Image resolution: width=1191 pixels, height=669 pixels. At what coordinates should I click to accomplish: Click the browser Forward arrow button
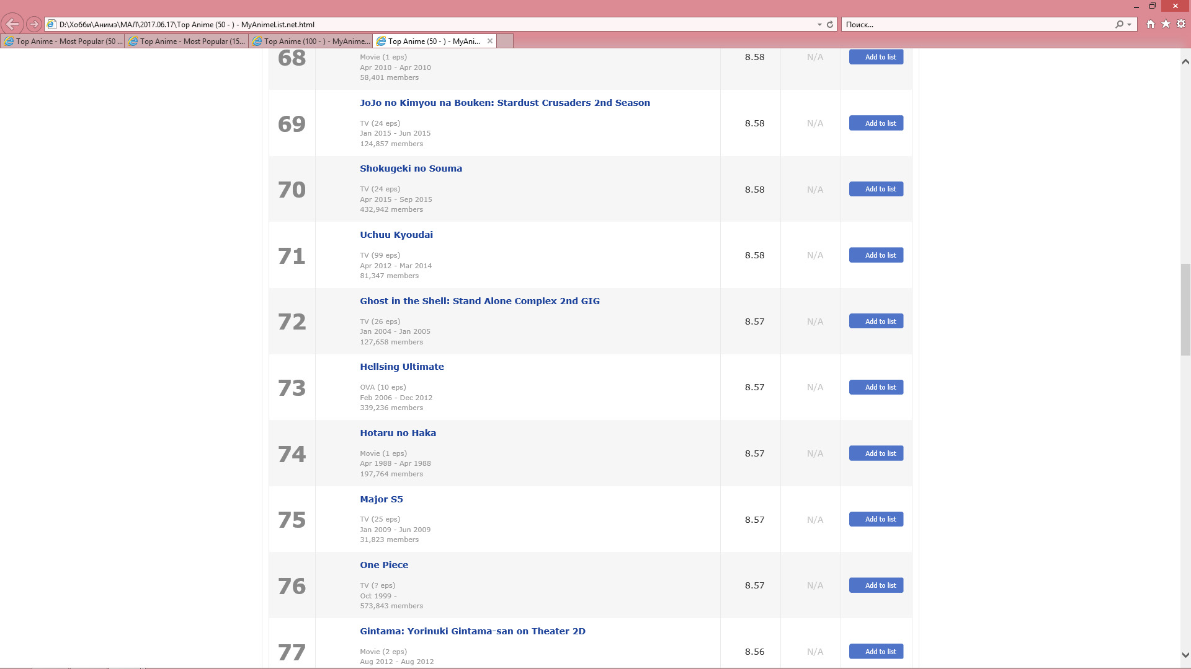[x=34, y=24]
